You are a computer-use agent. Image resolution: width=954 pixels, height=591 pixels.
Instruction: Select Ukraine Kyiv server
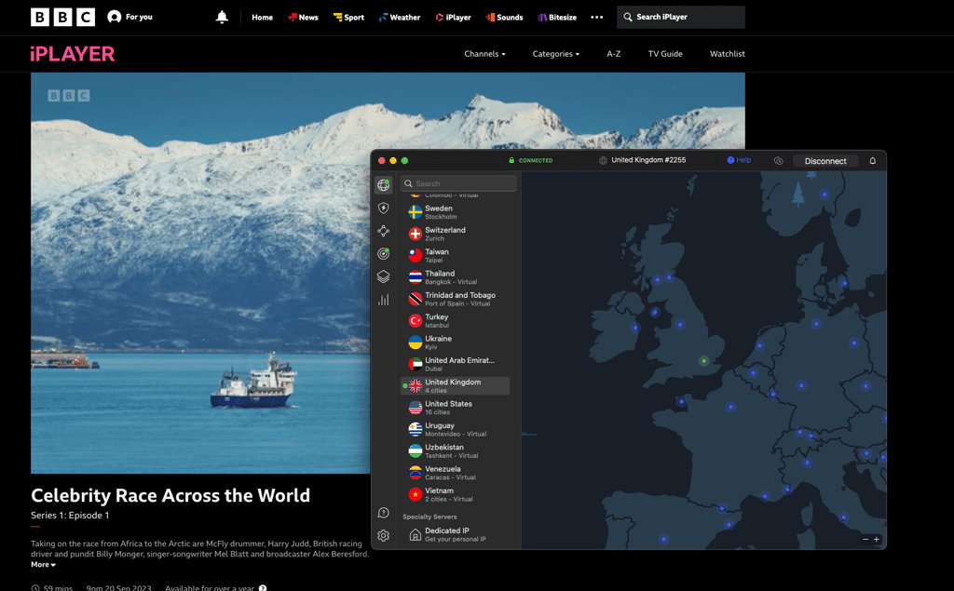455,343
